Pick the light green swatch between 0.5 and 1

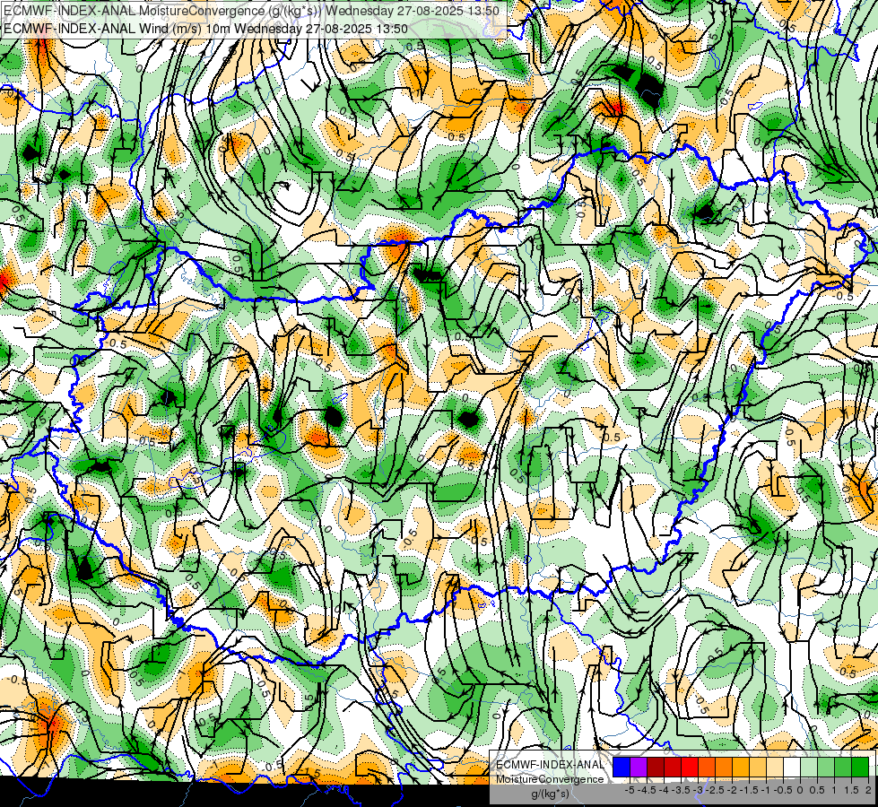pos(826,767)
